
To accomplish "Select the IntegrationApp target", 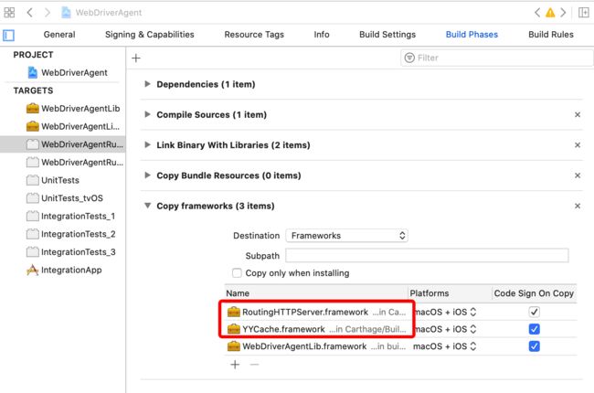I will (71, 270).
